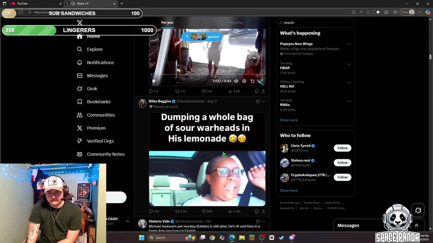Image resolution: width=433 pixels, height=243 pixels.
Task: Share the Bilbo Baggins post
Action: coord(264,211)
